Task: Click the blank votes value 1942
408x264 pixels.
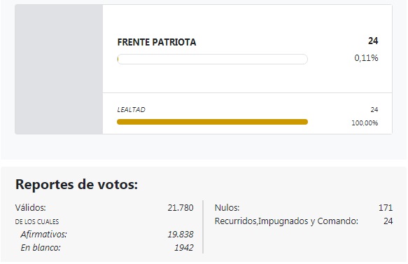Action: point(183,248)
